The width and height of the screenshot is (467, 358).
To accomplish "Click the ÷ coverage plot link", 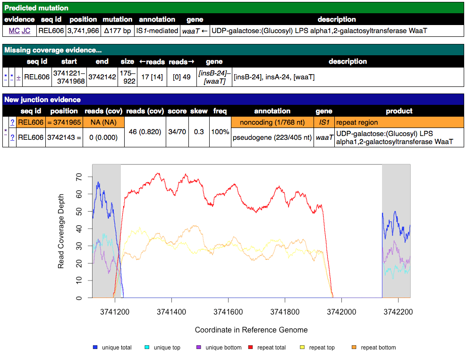I will (x=18, y=77).
